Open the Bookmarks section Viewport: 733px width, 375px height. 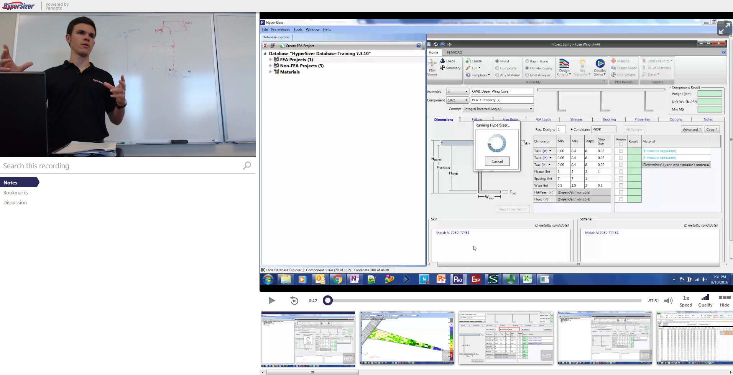click(16, 192)
